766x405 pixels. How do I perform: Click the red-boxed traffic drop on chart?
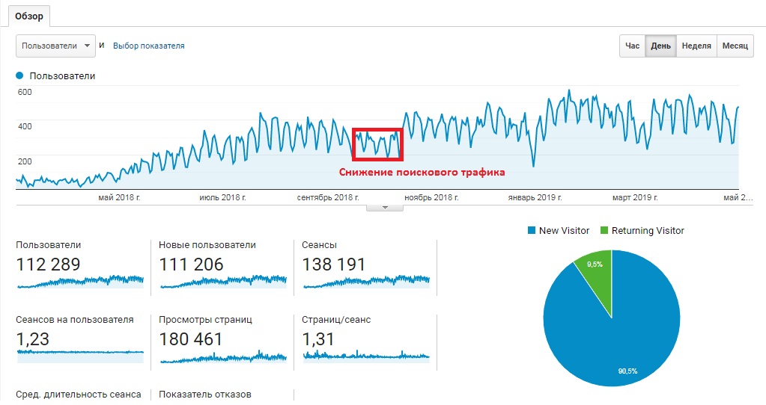click(377, 144)
